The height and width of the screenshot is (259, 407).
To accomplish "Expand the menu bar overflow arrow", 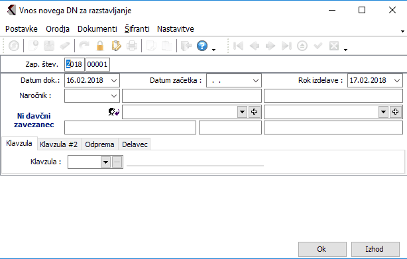I will [402, 31].
